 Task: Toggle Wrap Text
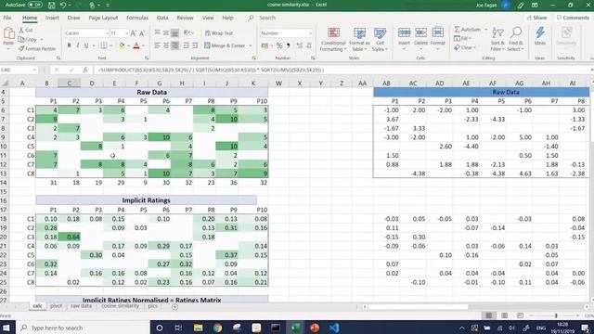[219, 33]
